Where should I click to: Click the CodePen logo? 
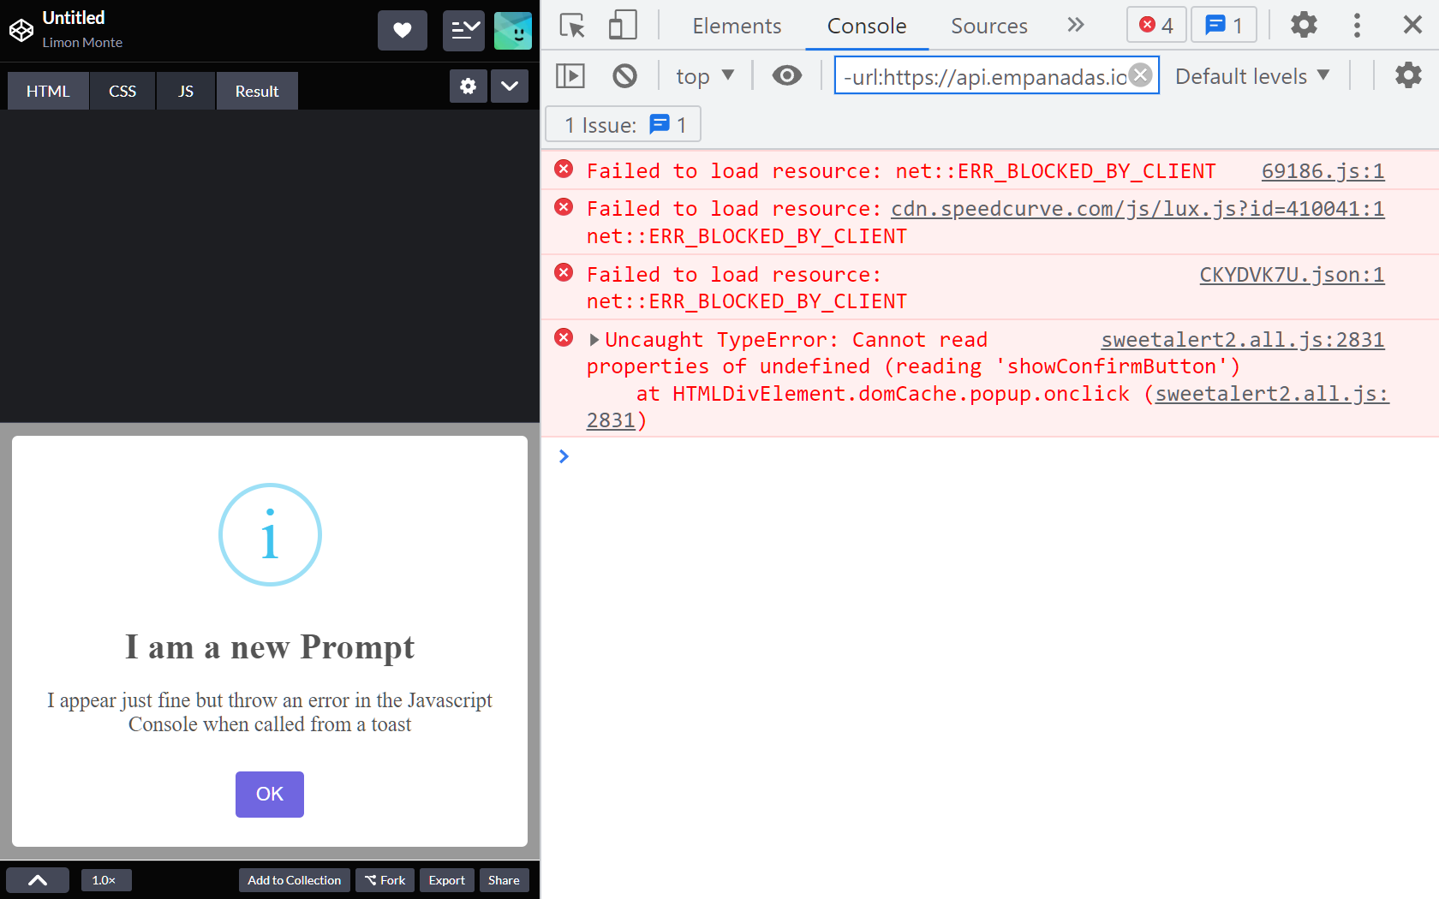[21, 30]
